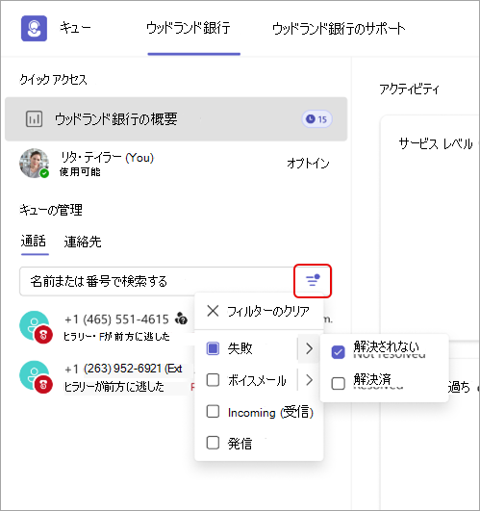
Task: Click リタ・テイラー profile picture
Action: (x=34, y=164)
